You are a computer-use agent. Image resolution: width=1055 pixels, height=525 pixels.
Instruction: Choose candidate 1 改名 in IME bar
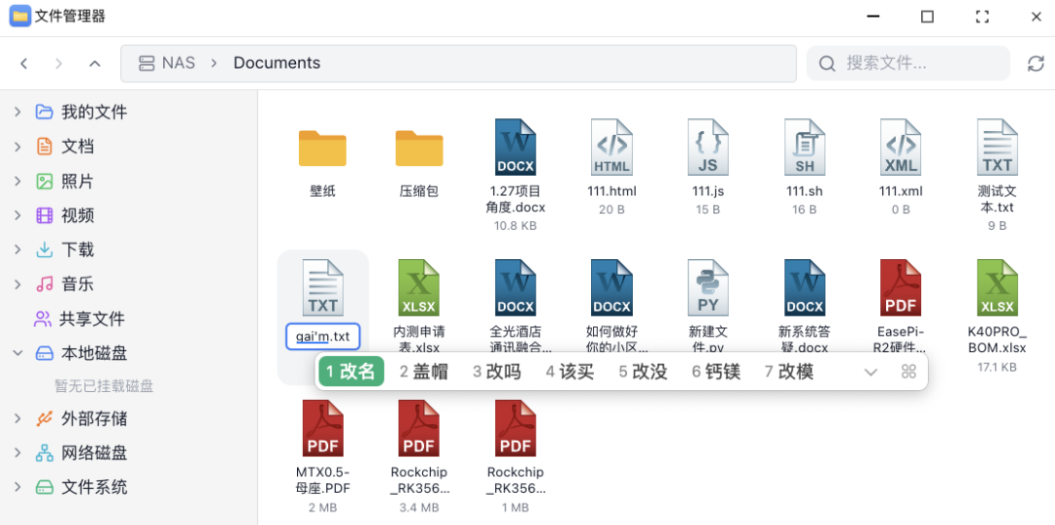[x=351, y=372]
